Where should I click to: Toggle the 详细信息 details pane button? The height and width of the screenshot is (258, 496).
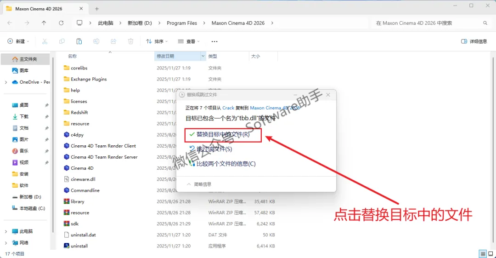(x=474, y=41)
